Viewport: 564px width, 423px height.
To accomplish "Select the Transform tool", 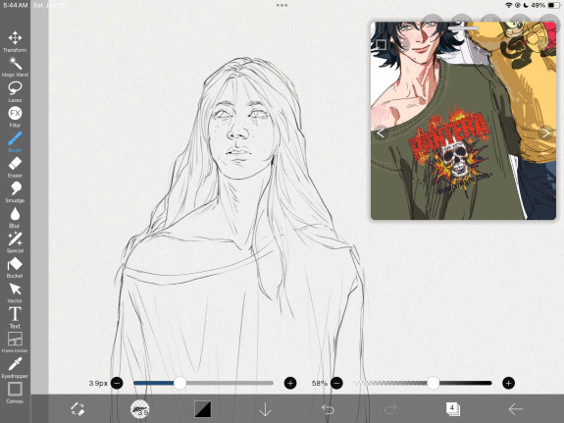I will coord(15,42).
